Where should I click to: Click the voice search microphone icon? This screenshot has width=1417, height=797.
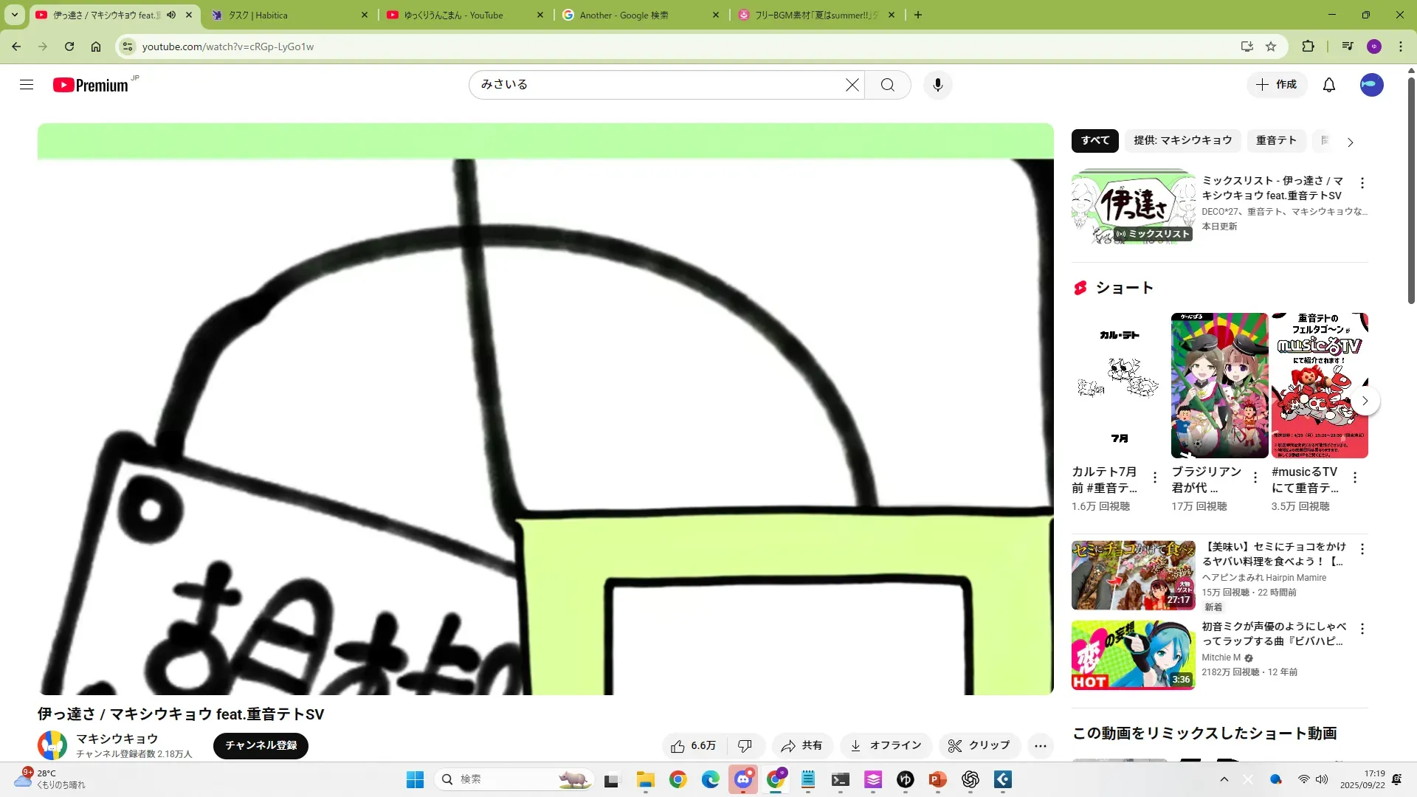point(937,85)
